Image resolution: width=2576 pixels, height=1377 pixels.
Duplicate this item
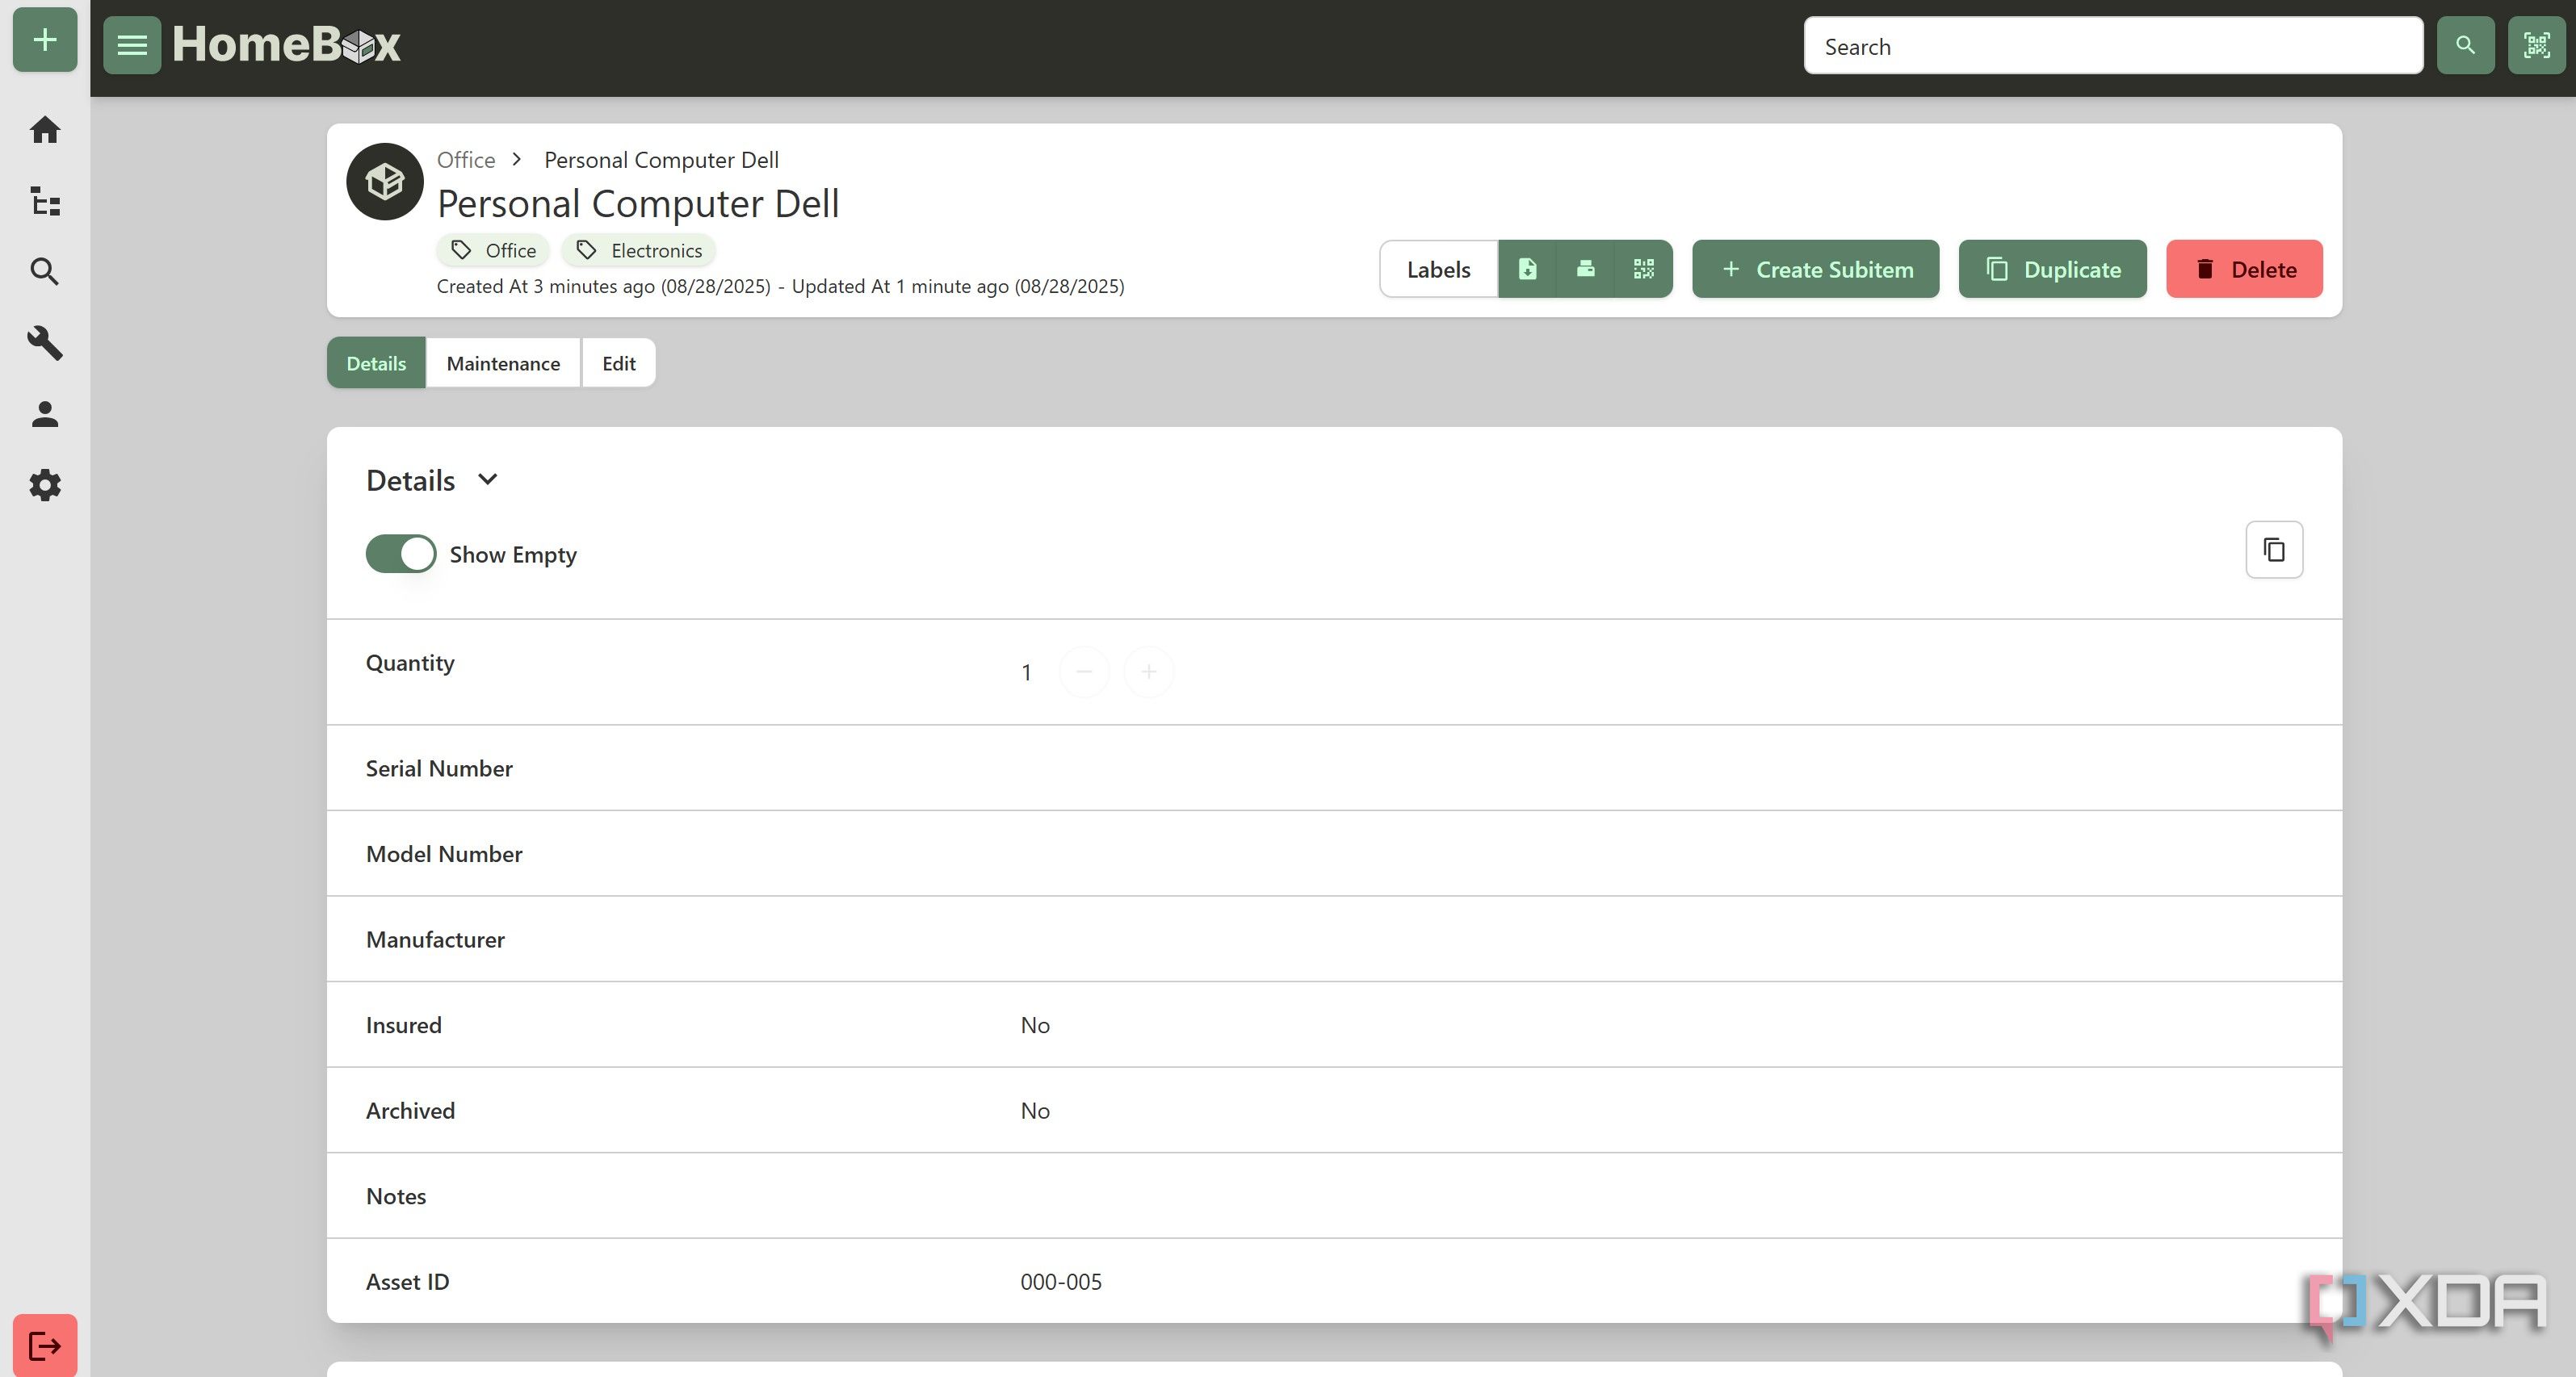tap(2052, 269)
